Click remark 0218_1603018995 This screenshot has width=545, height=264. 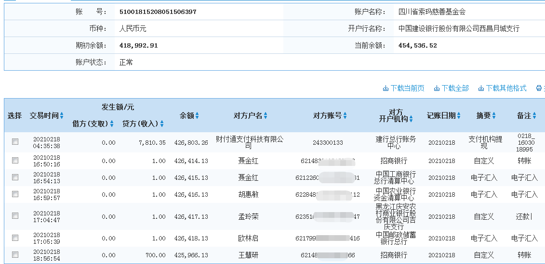(x=525, y=142)
